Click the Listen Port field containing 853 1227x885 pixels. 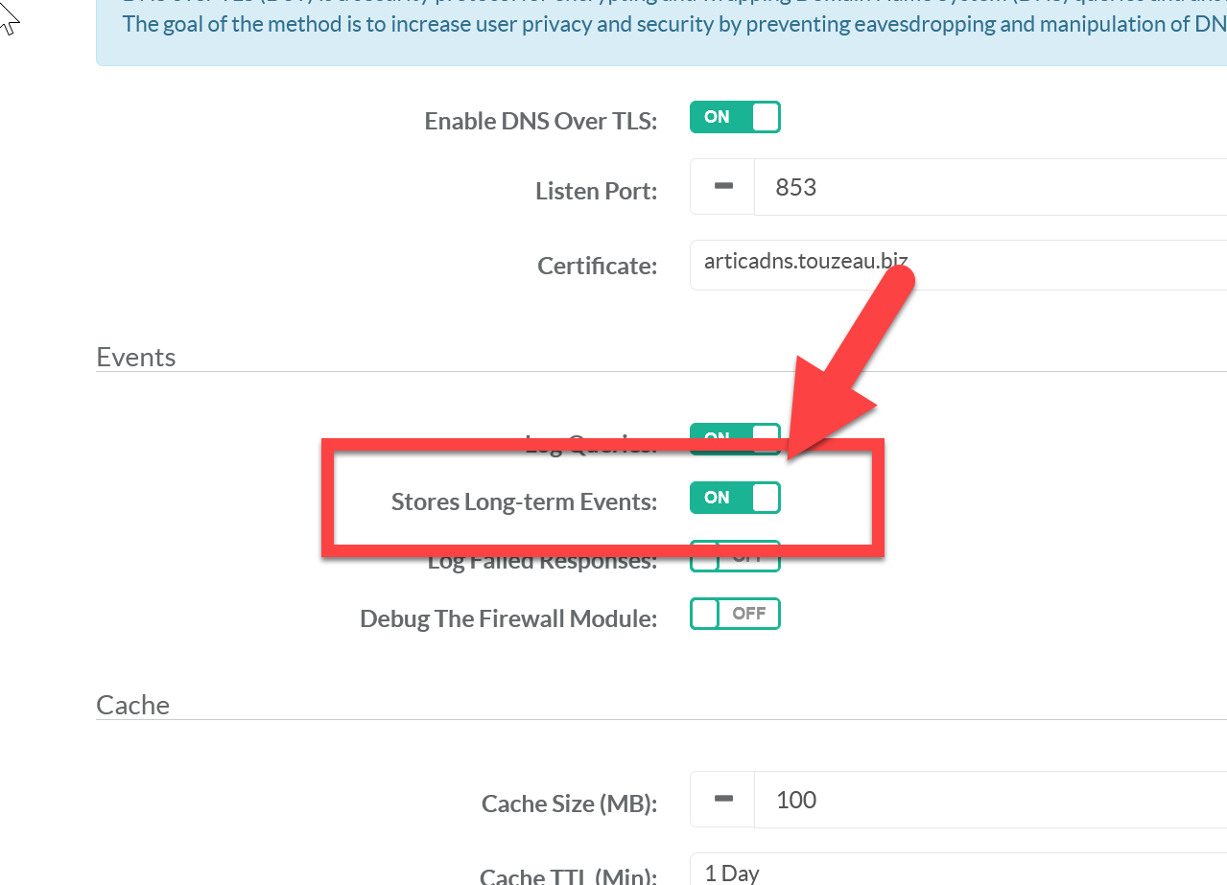[x=988, y=187]
